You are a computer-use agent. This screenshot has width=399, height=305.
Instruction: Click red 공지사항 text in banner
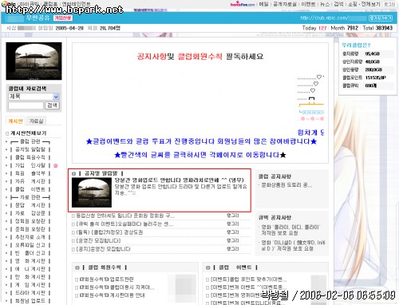coord(152,57)
